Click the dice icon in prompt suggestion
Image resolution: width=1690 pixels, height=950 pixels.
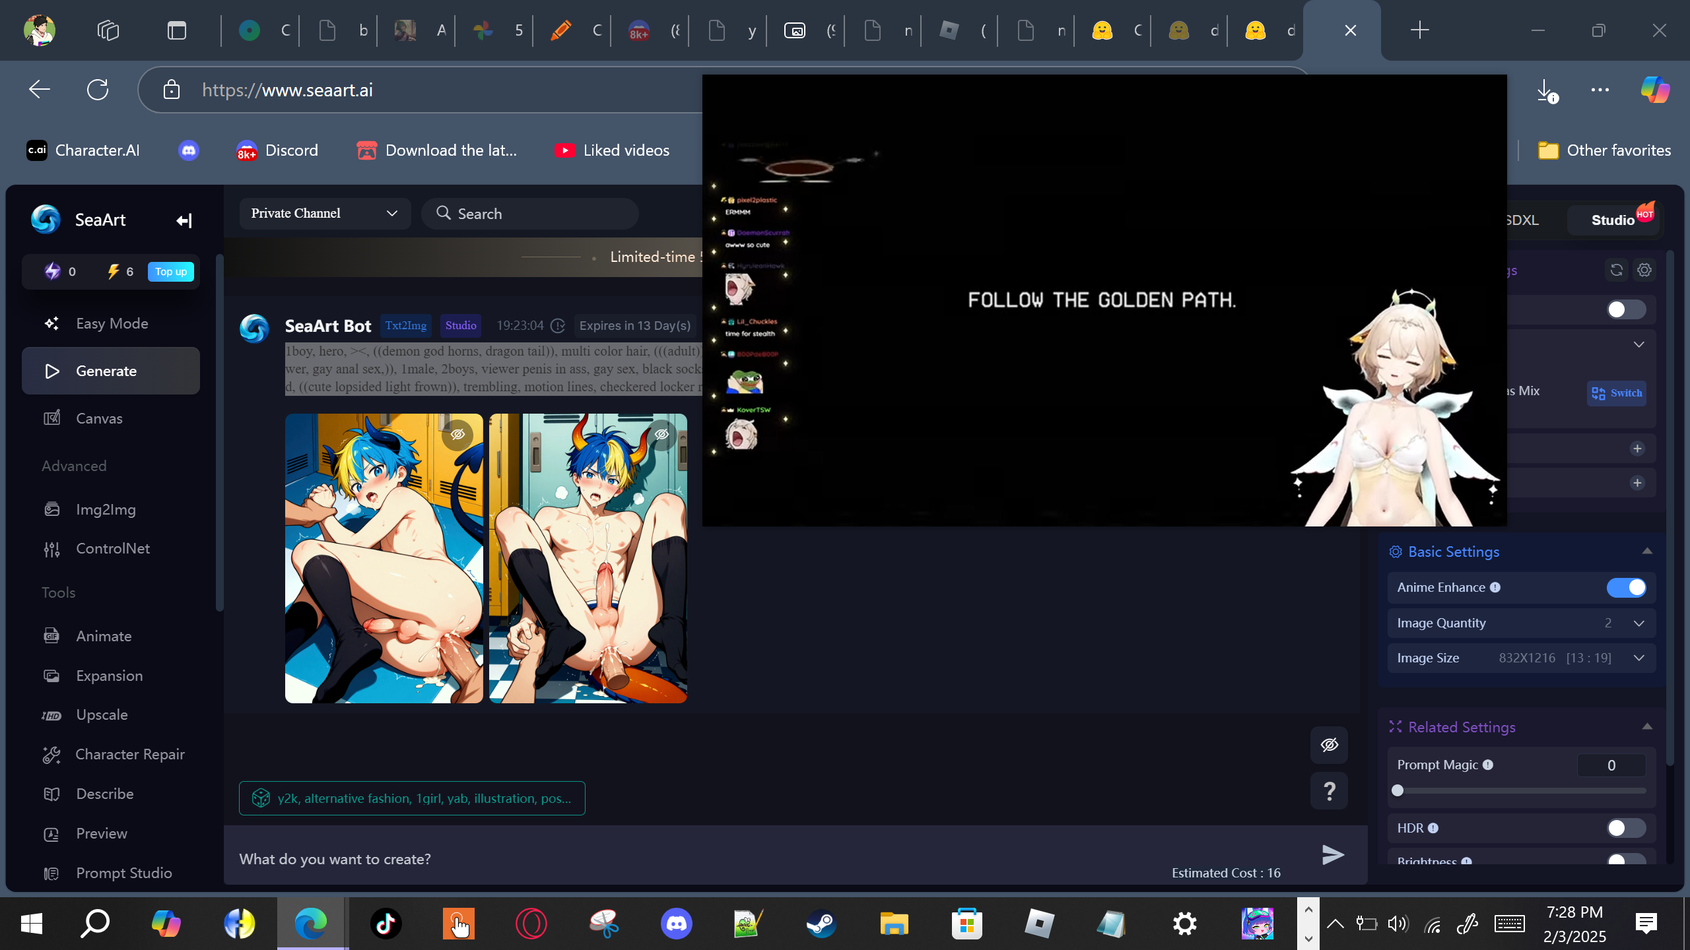pyautogui.click(x=261, y=798)
